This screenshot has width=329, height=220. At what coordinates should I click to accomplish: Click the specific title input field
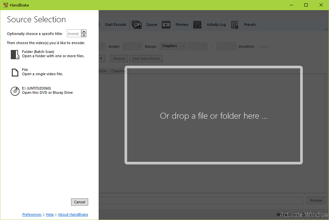(74, 33)
